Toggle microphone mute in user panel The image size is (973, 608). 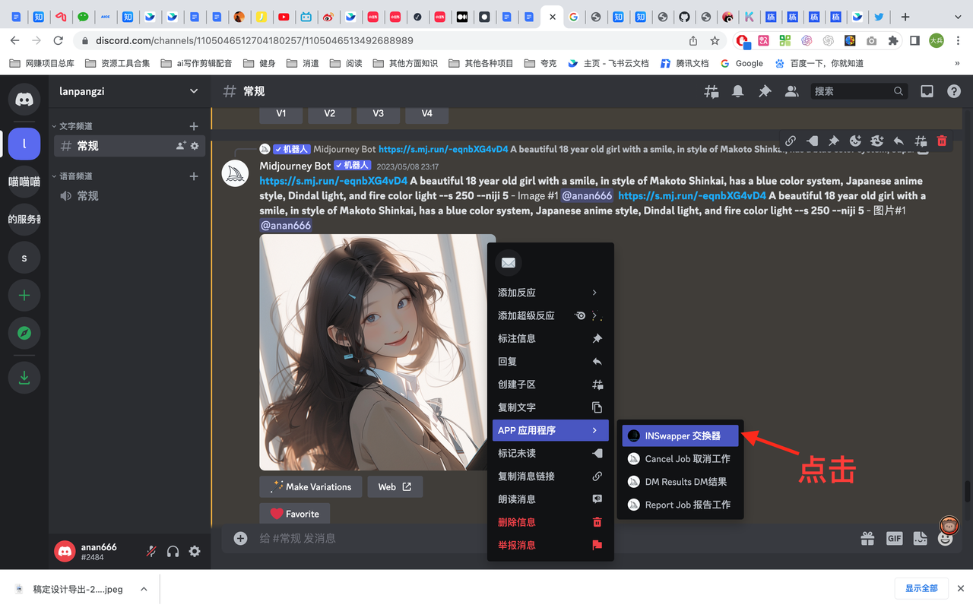coord(151,551)
